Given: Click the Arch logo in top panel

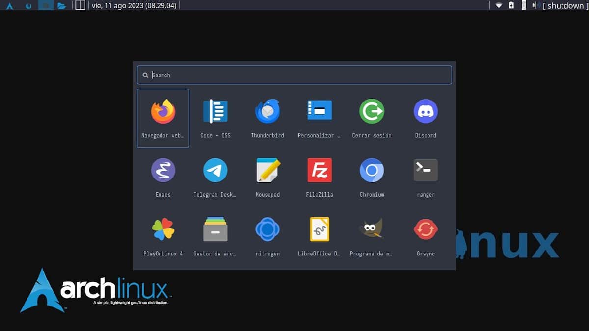Looking at the screenshot, I should click(x=10, y=6).
